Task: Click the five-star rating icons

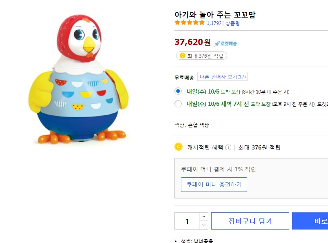Action: point(190,23)
